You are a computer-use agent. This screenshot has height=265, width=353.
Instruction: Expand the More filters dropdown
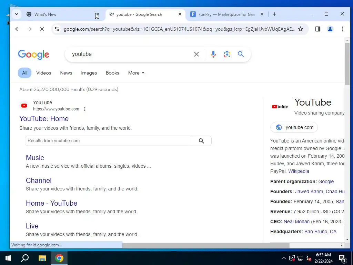pyautogui.click(x=136, y=73)
